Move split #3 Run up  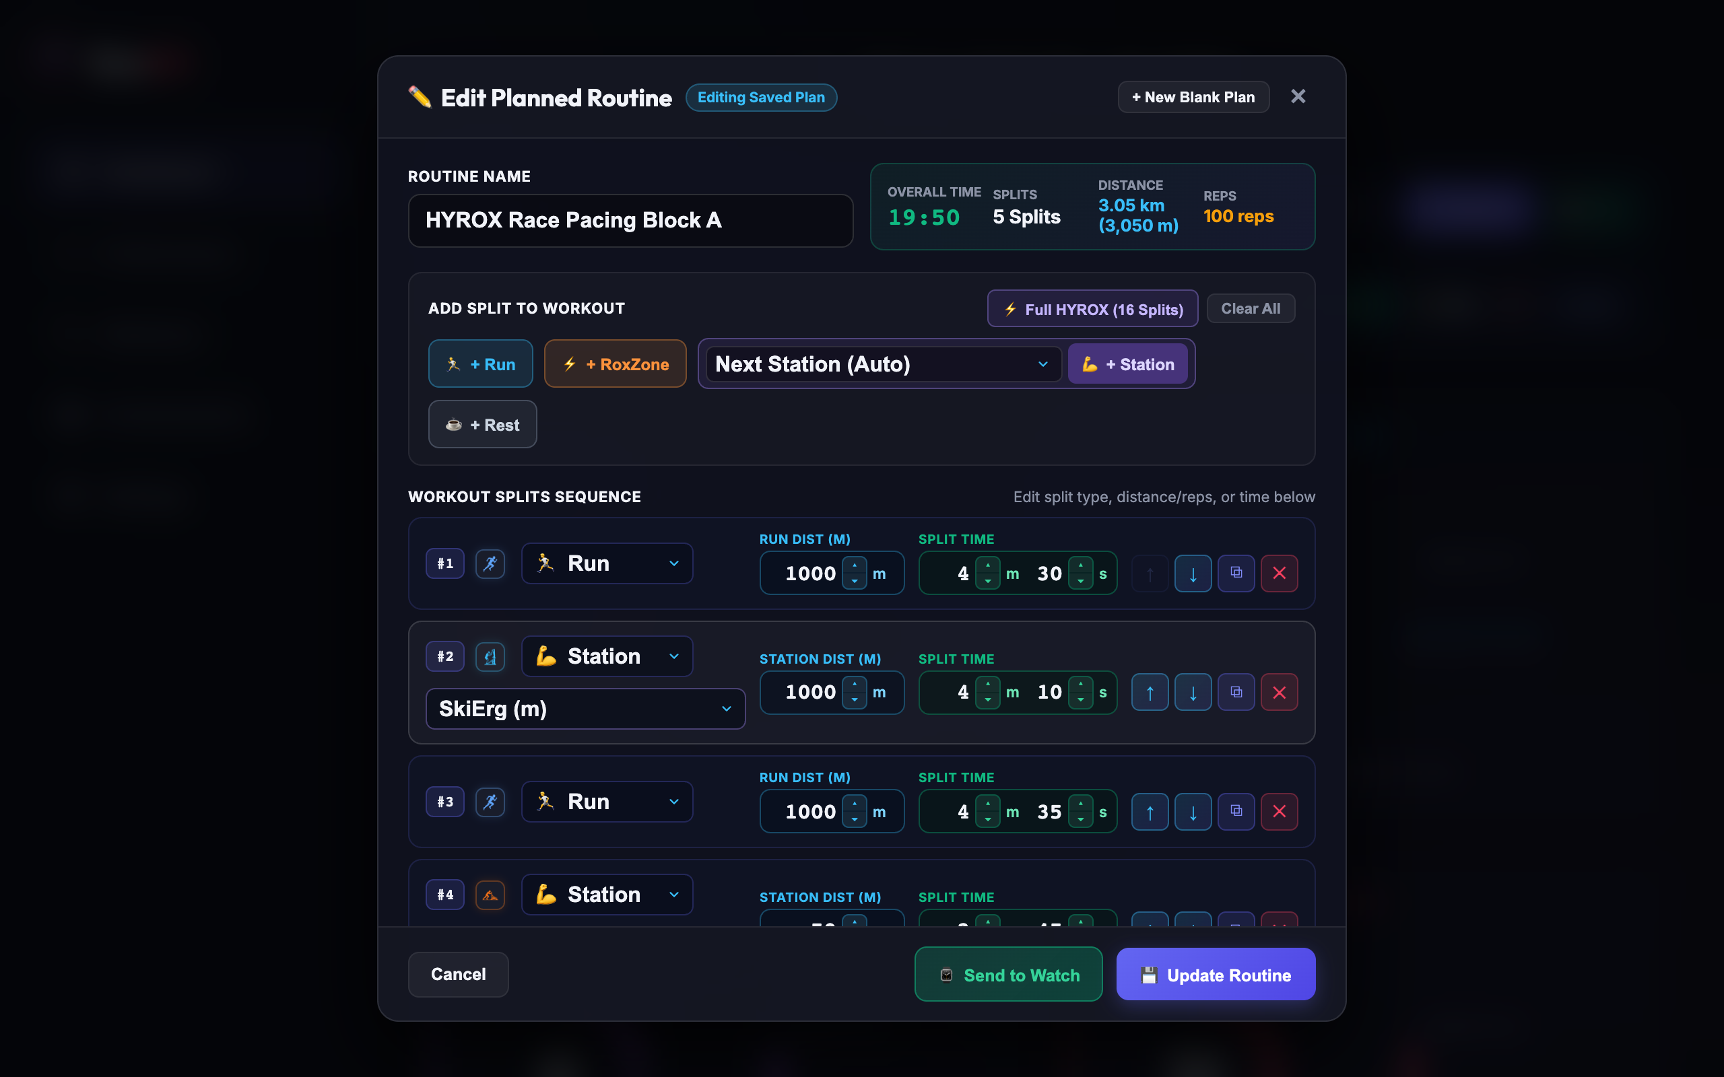coord(1150,812)
